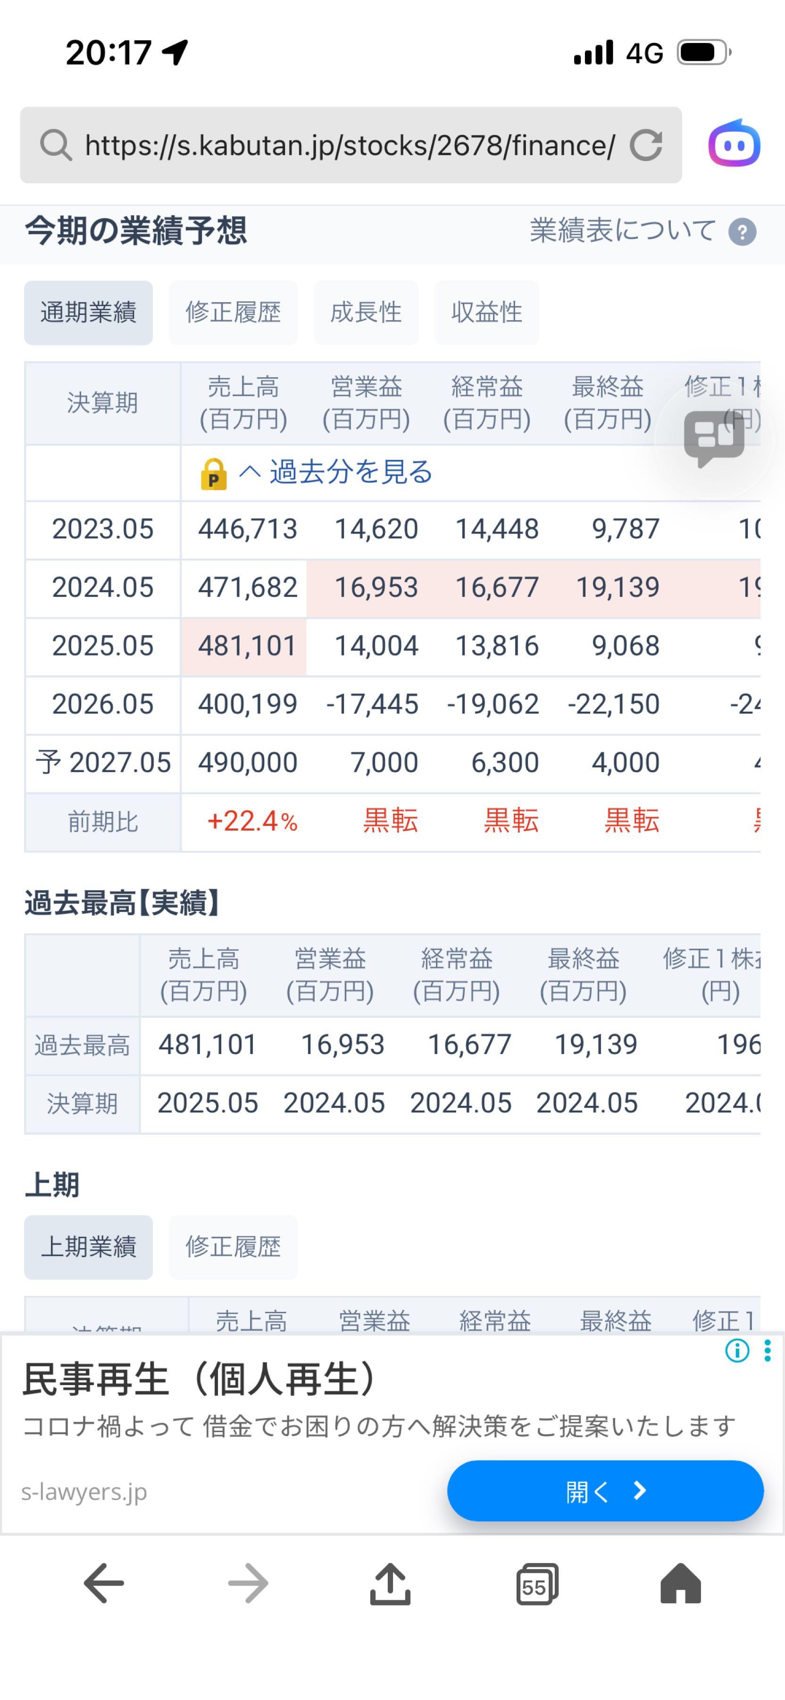Switch to the 成長性 tab
The width and height of the screenshot is (785, 1700).
(x=366, y=313)
